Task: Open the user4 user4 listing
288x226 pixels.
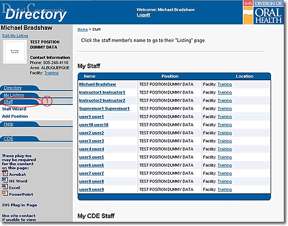Action: click(x=92, y=149)
